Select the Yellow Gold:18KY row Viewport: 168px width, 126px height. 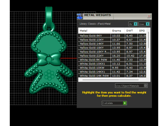pos(112,48)
